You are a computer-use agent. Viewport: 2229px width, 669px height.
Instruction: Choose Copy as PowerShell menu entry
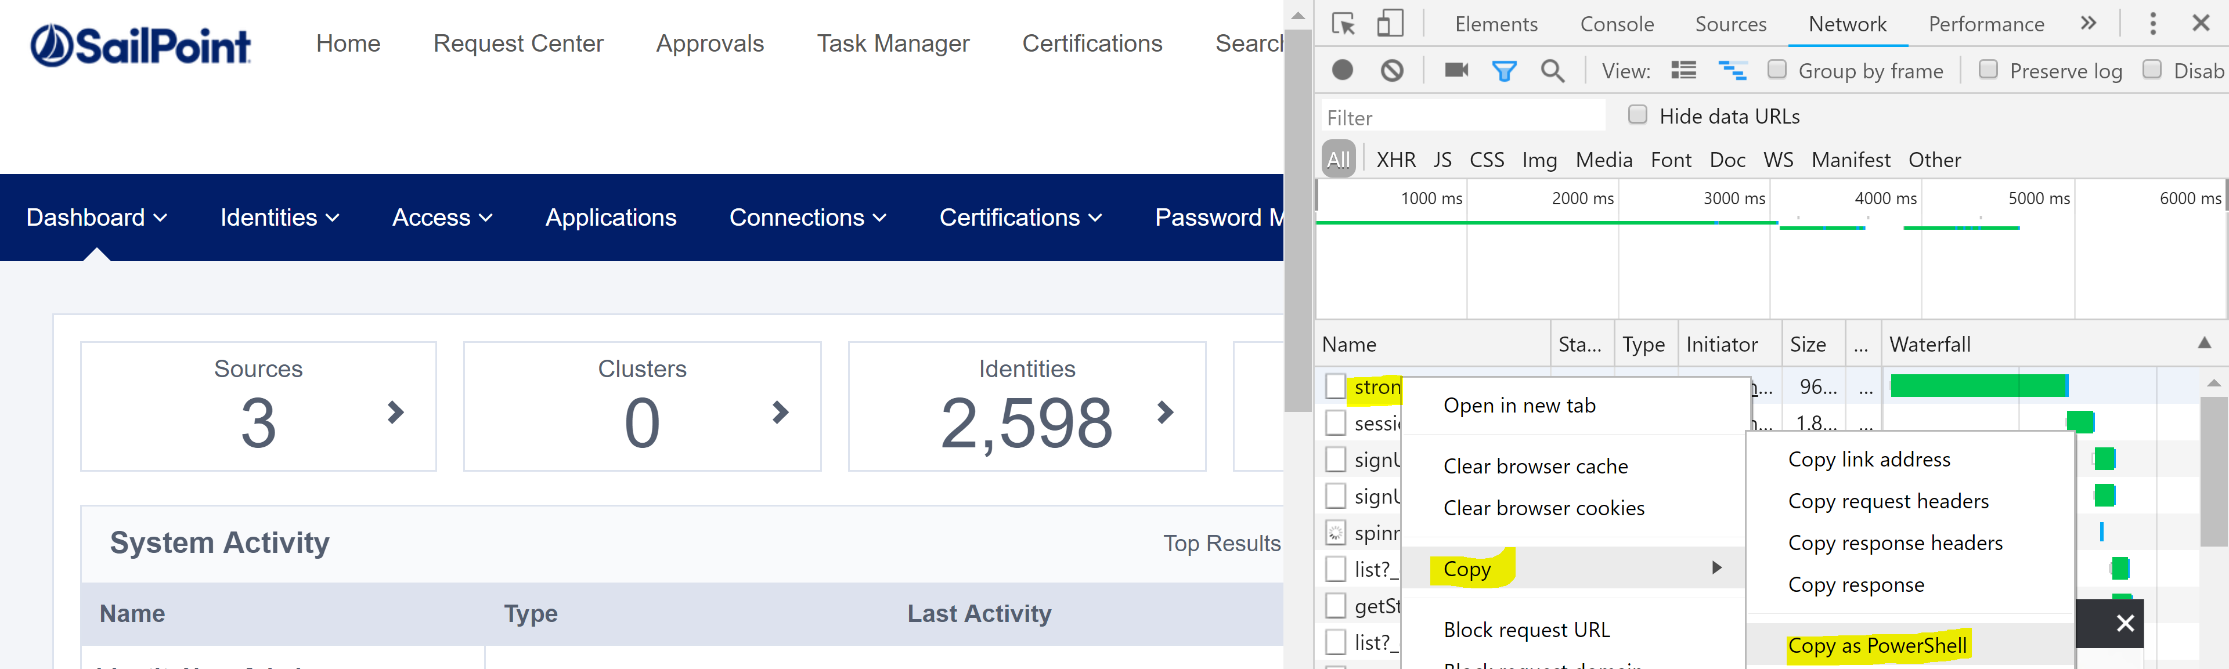pyautogui.click(x=1877, y=646)
